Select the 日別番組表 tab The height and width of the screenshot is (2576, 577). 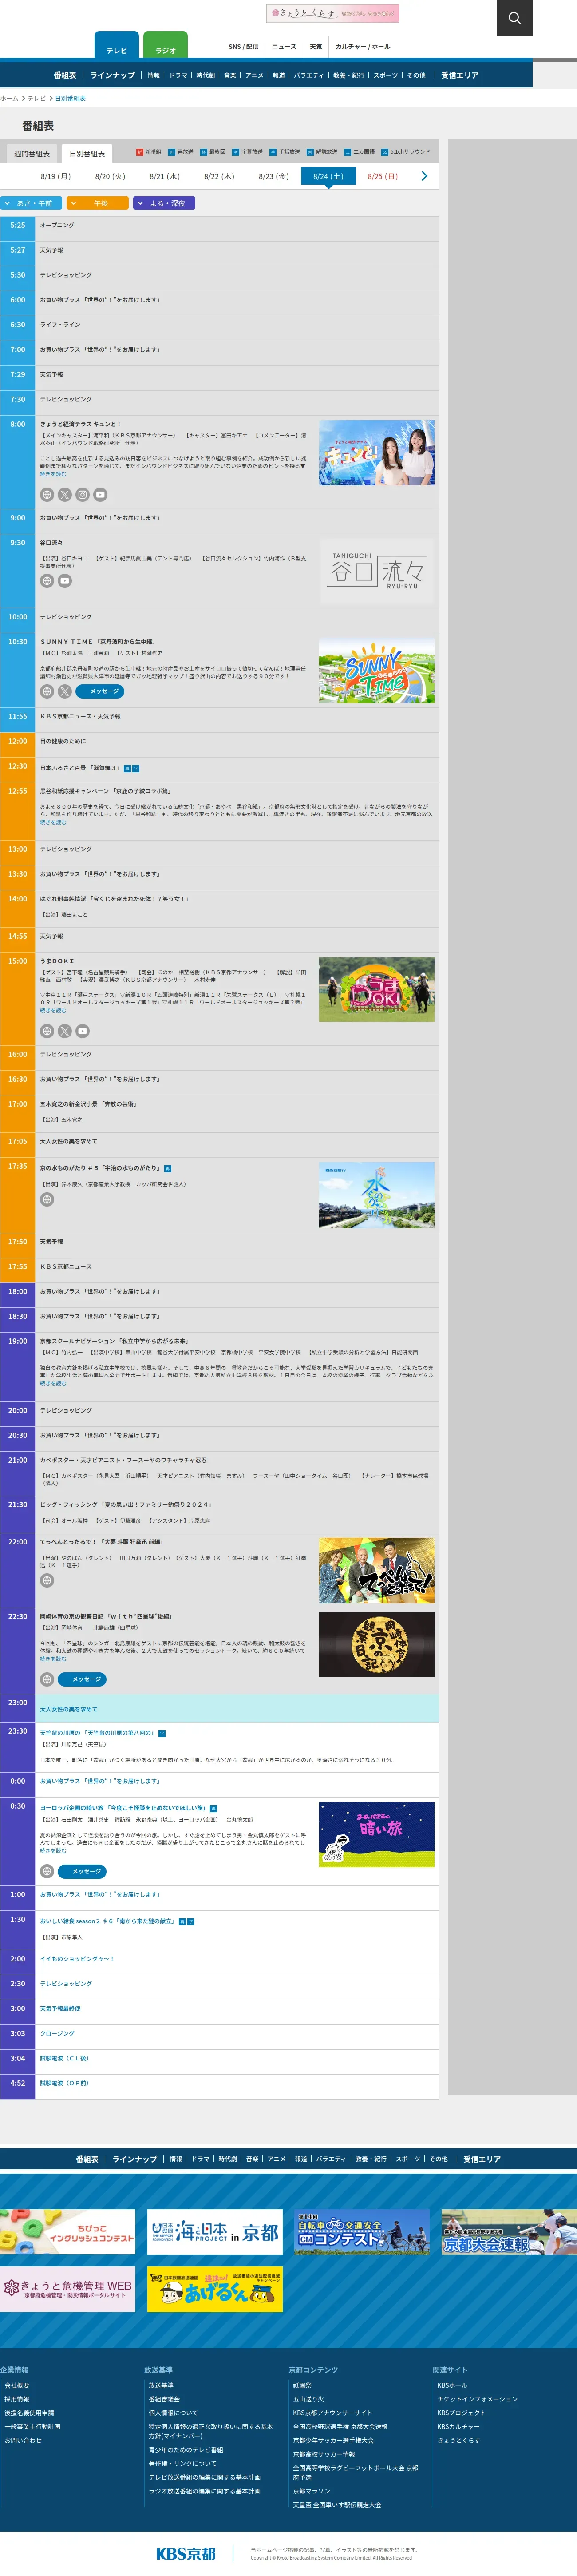coord(87,154)
